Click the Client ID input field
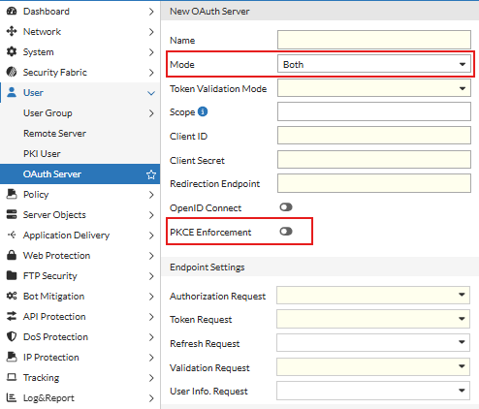Image resolution: width=479 pixels, height=409 pixels. click(374, 135)
